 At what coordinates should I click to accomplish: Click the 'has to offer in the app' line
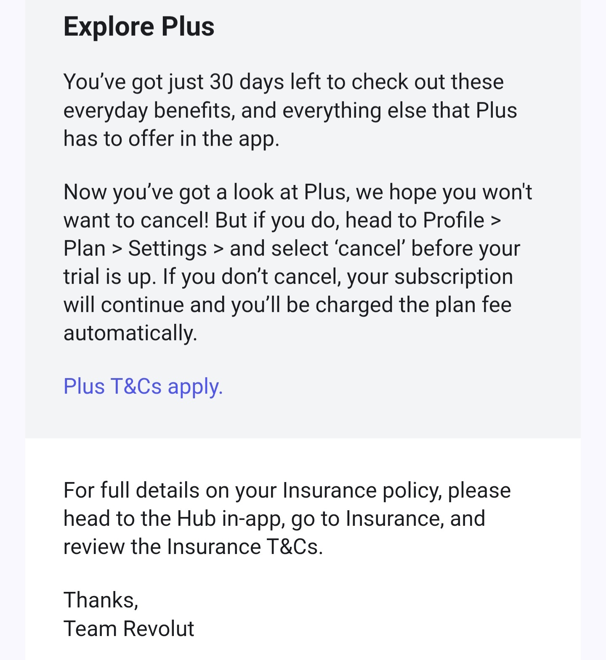171,138
